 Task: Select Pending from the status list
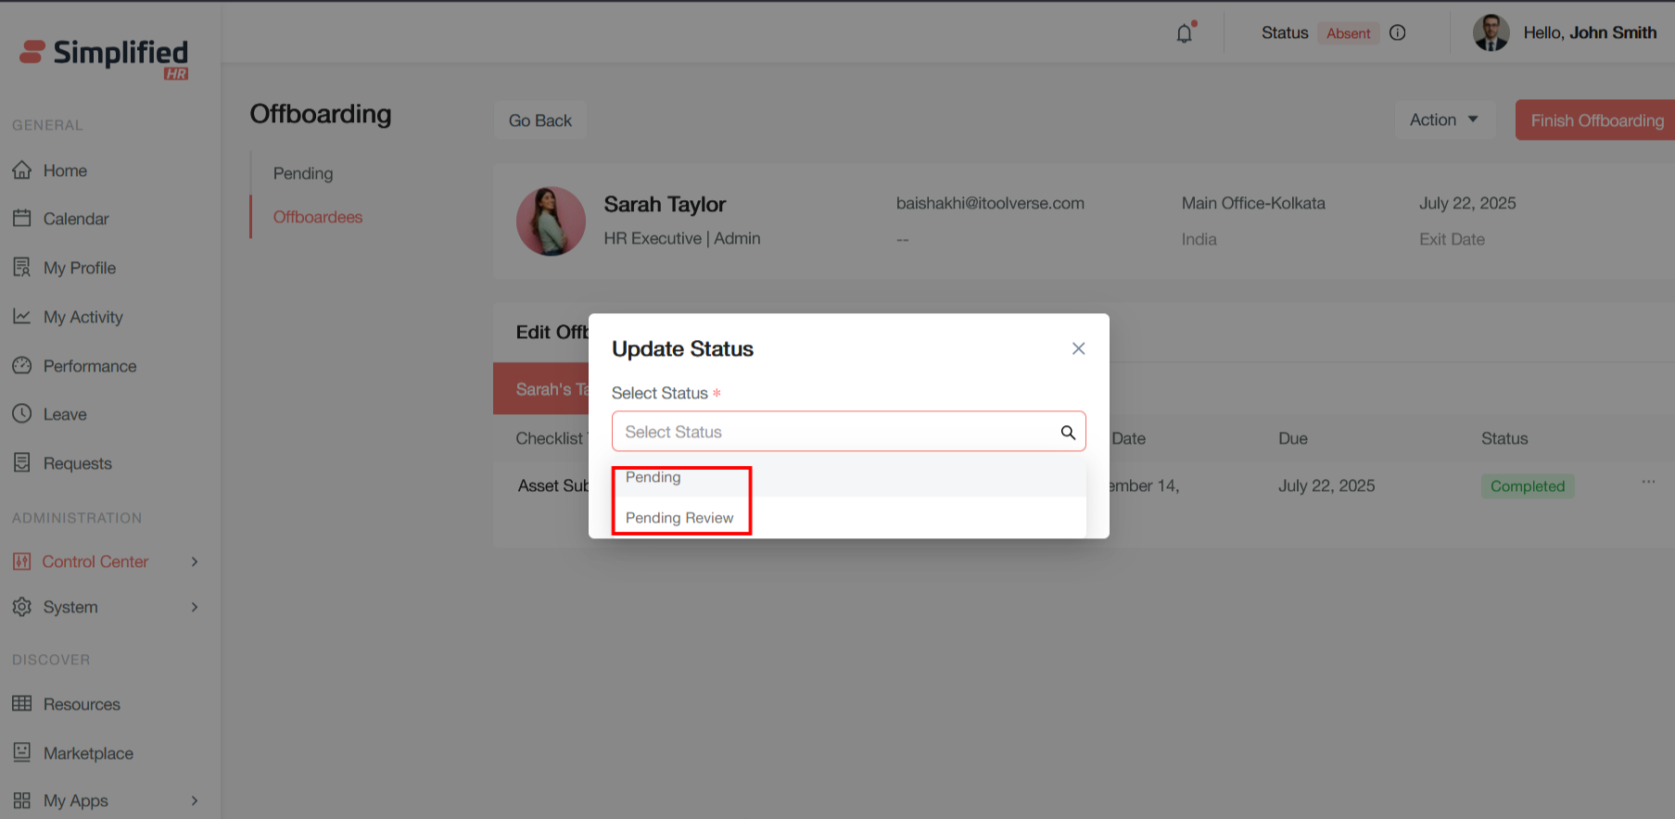coord(654,478)
